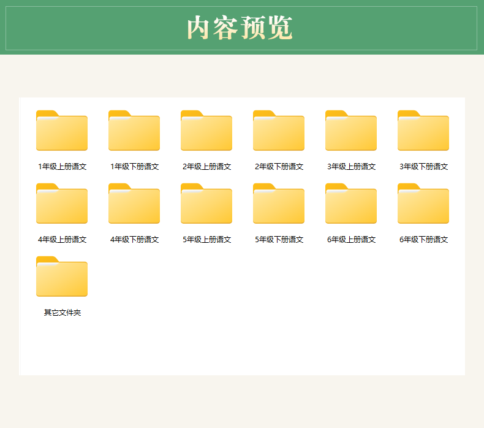
Task: Select the label text 2年级上册语文
Action: [x=206, y=167]
